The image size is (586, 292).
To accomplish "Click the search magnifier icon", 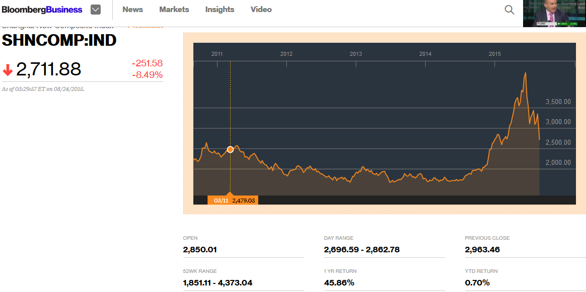I will 509,10.
